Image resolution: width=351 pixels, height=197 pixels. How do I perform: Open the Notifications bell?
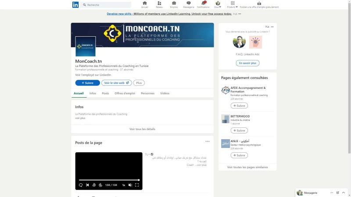(203, 5)
